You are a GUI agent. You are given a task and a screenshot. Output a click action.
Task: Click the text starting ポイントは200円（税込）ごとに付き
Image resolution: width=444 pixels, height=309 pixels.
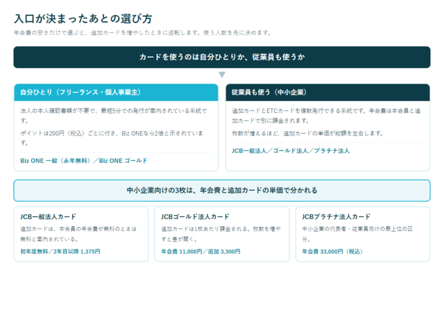coord(112,138)
